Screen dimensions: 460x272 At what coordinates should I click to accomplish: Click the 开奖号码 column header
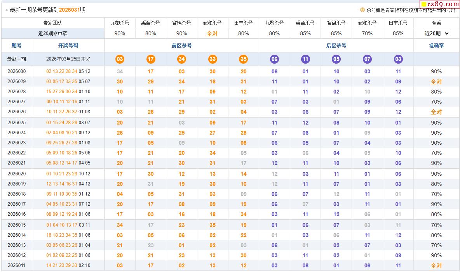point(68,45)
